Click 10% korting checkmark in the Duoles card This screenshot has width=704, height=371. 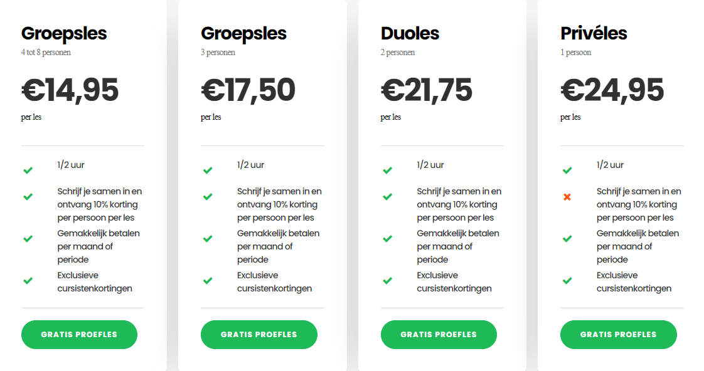click(387, 197)
